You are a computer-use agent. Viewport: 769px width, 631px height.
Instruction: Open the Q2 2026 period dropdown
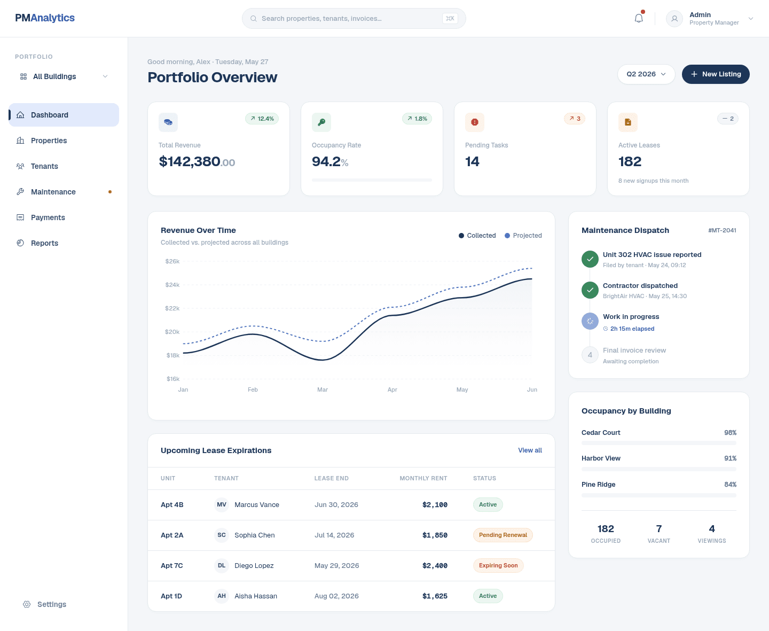pos(646,74)
